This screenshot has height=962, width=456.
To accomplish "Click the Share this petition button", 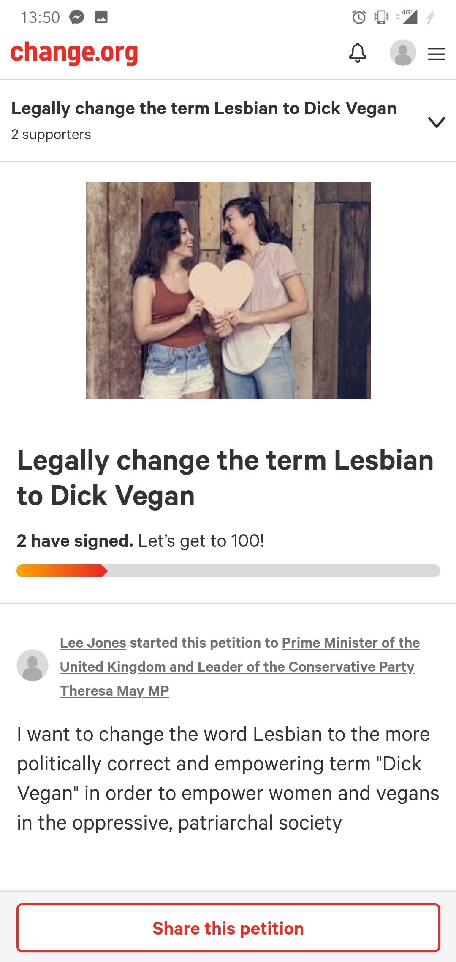I will (228, 928).
